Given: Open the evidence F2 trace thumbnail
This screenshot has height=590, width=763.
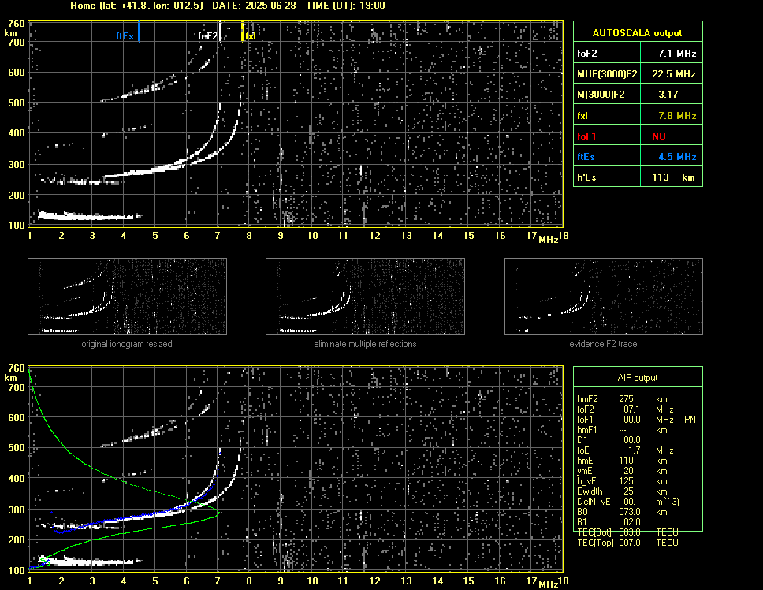Looking at the screenshot, I should point(604,297).
